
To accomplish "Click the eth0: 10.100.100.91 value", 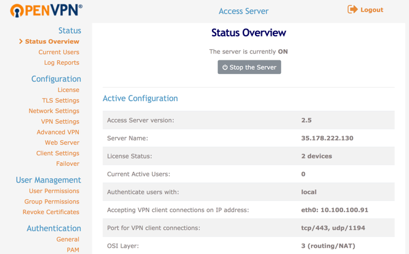I will click(x=334, y=210).
